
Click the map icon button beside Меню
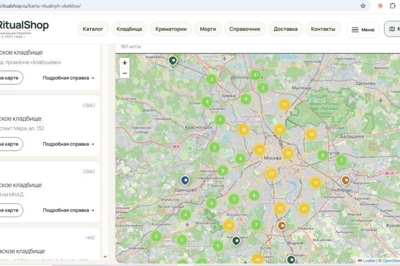392,29
